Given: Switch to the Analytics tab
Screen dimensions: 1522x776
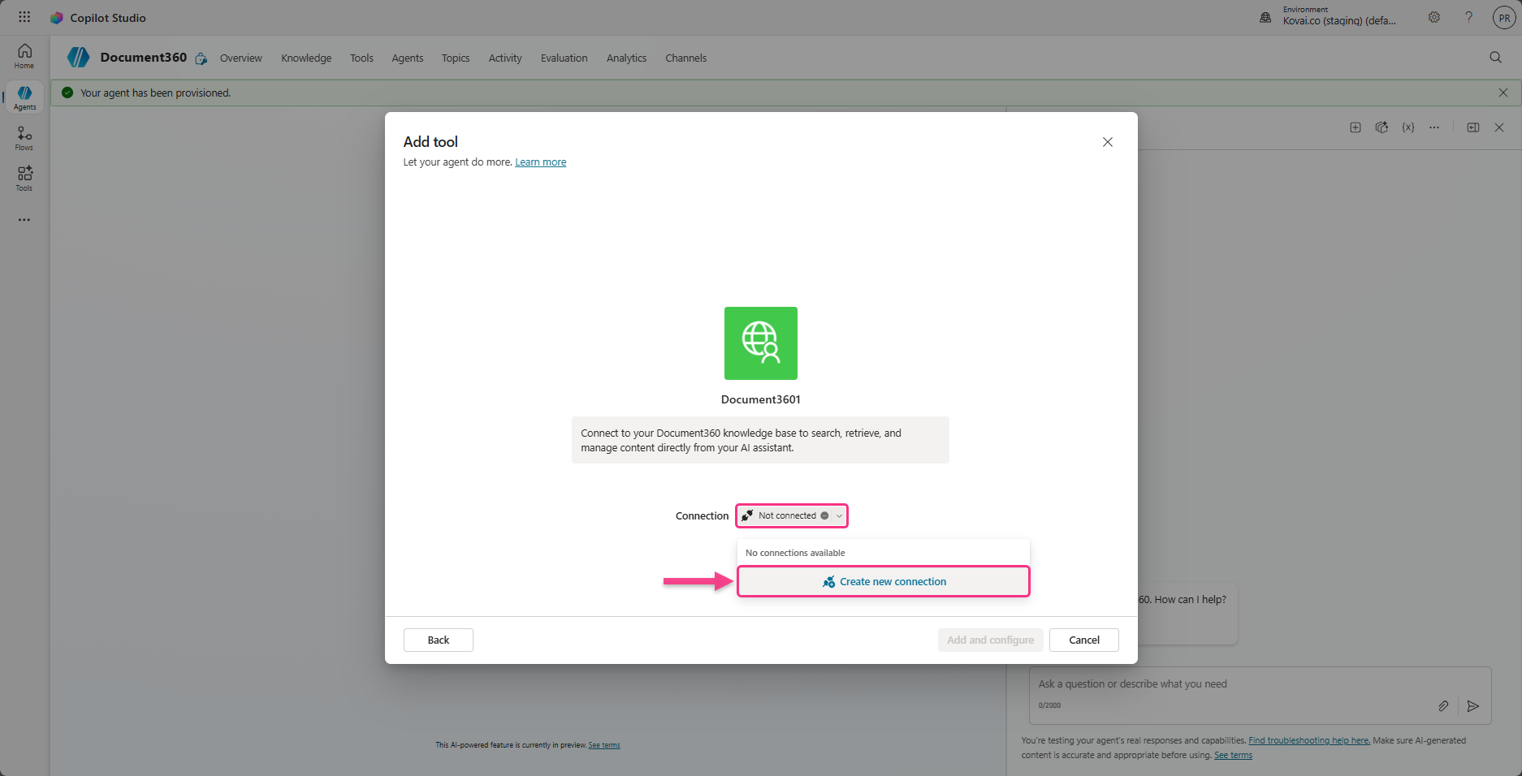Looking at the screenshot, I should pos(626,58).
